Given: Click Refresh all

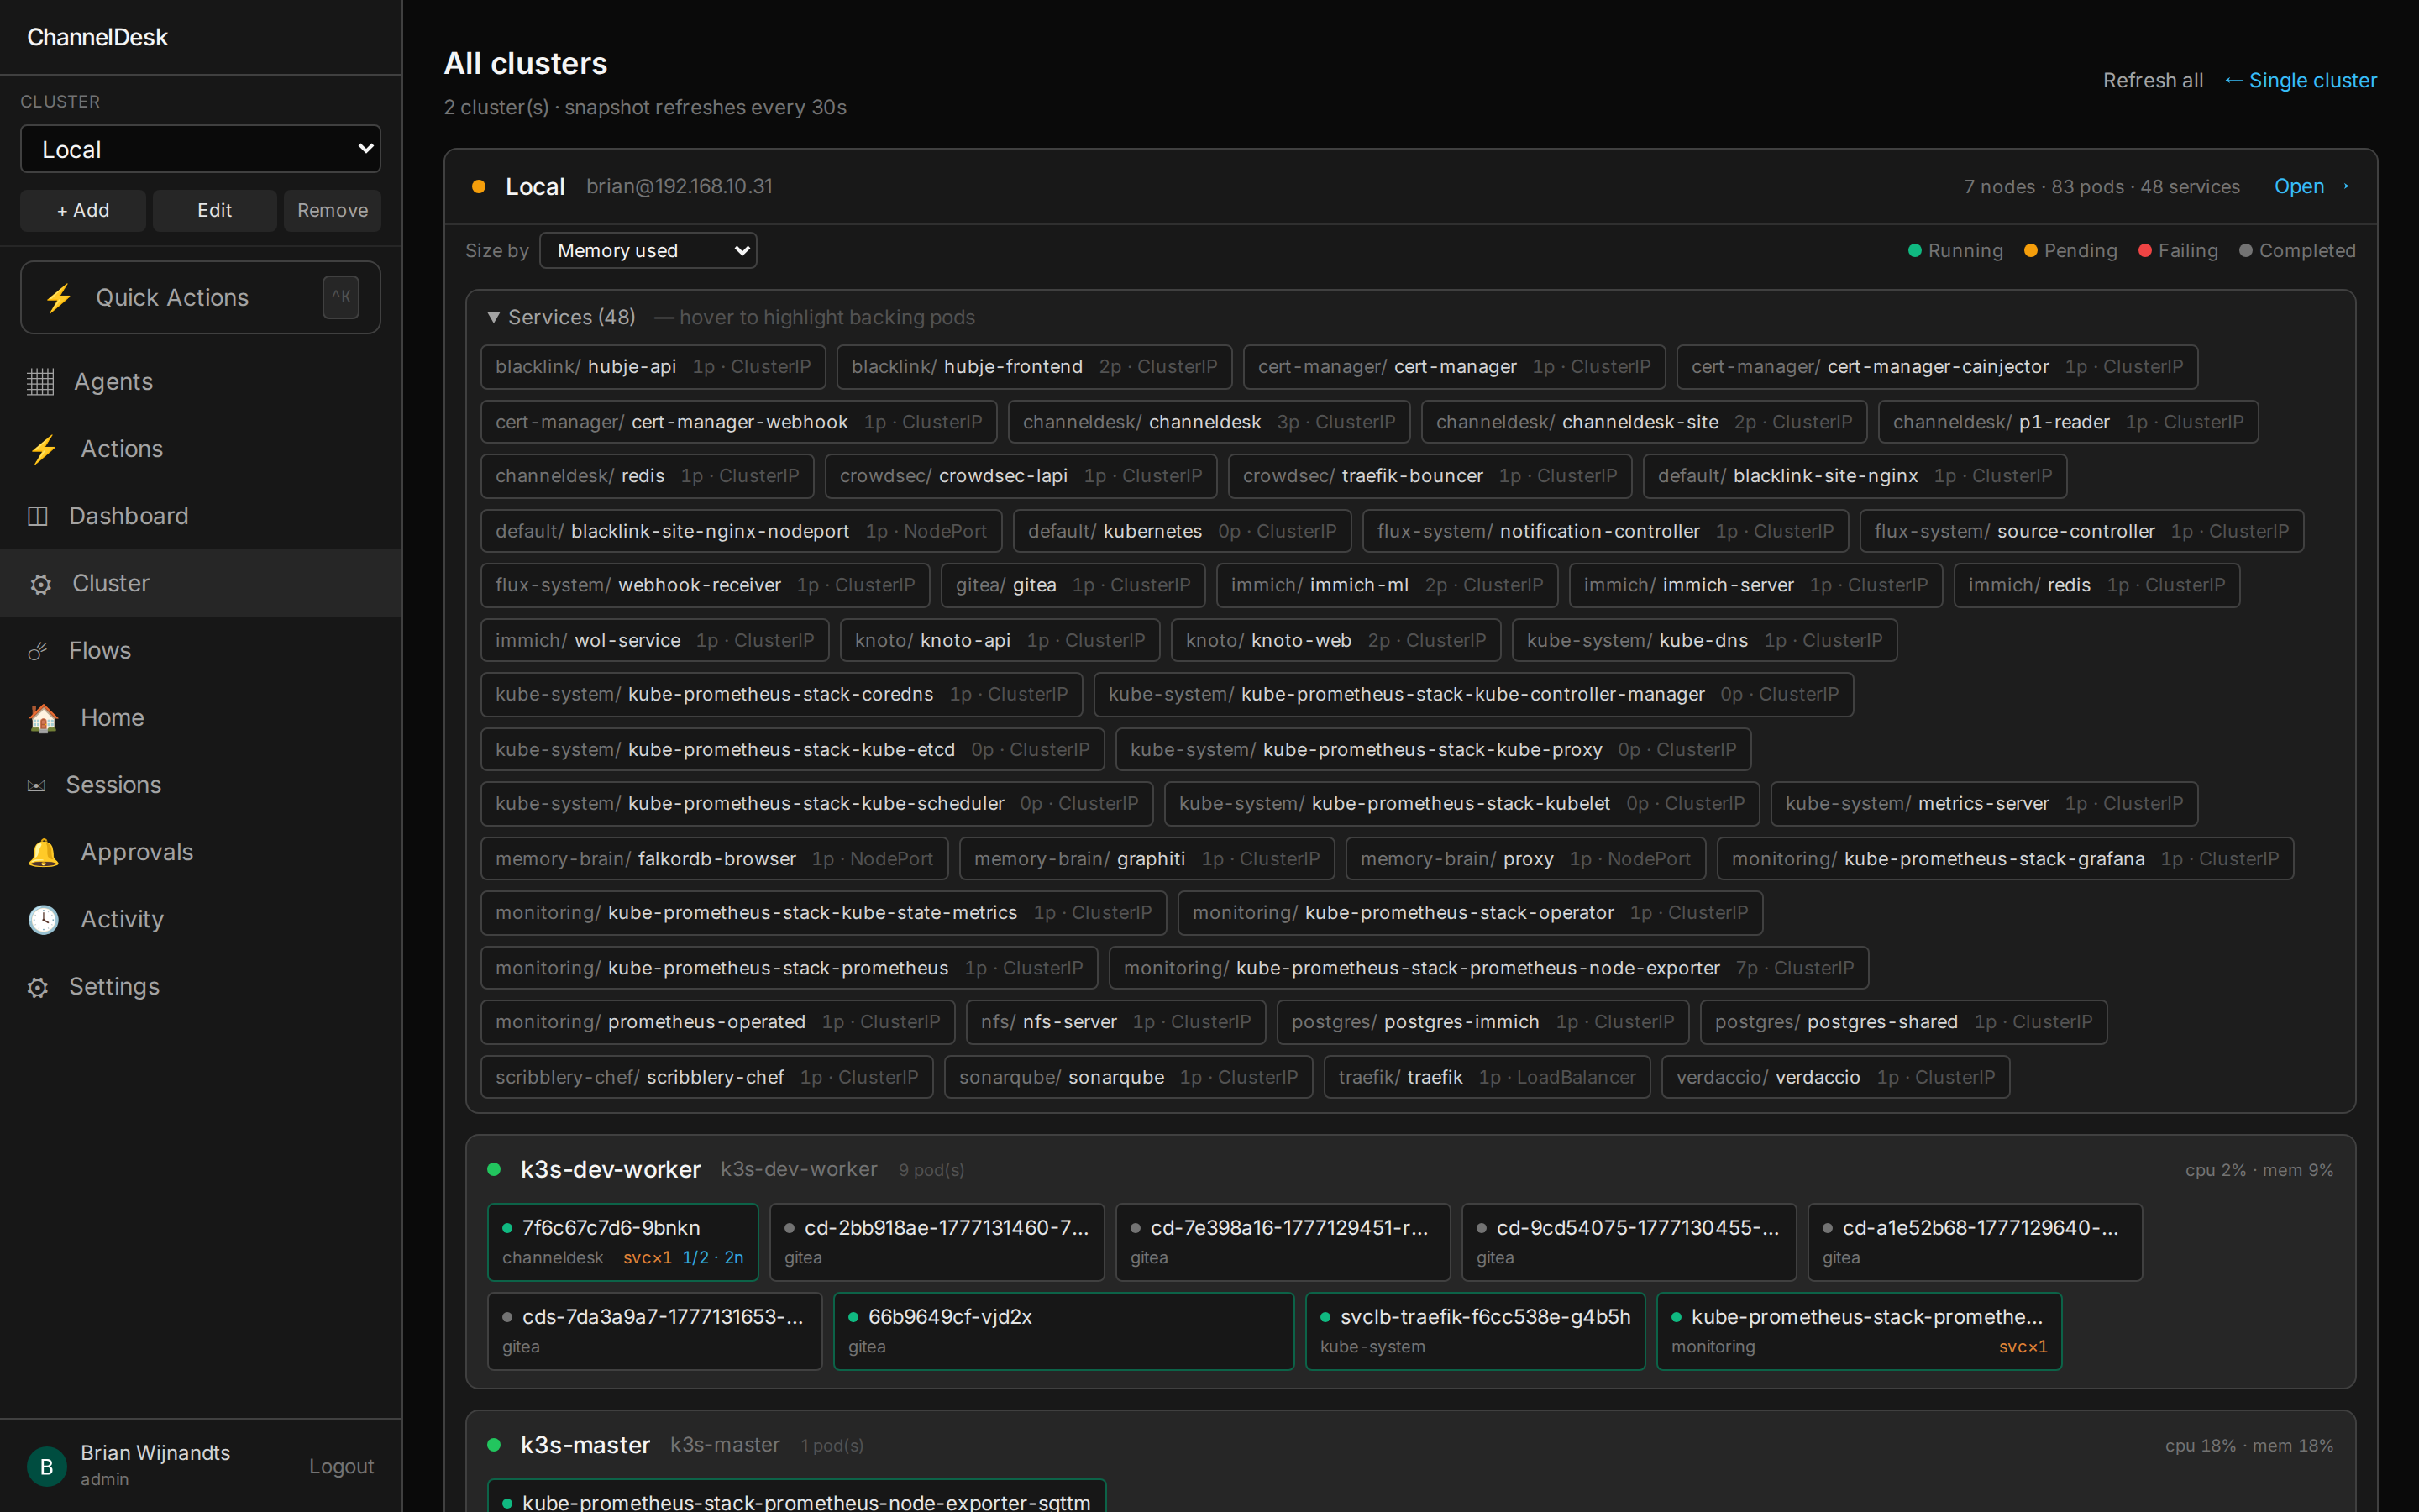Looking at the screenshot, I should (2153, 80).
